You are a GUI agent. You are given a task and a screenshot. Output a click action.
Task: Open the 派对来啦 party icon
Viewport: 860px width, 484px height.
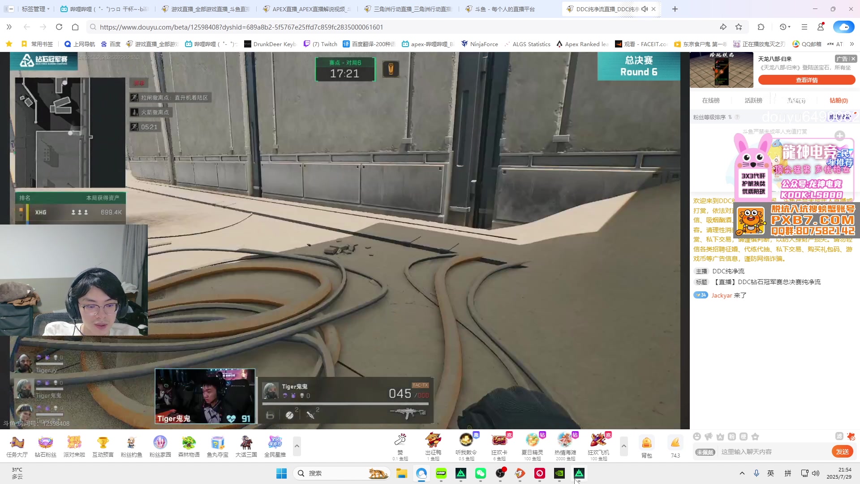74,446
